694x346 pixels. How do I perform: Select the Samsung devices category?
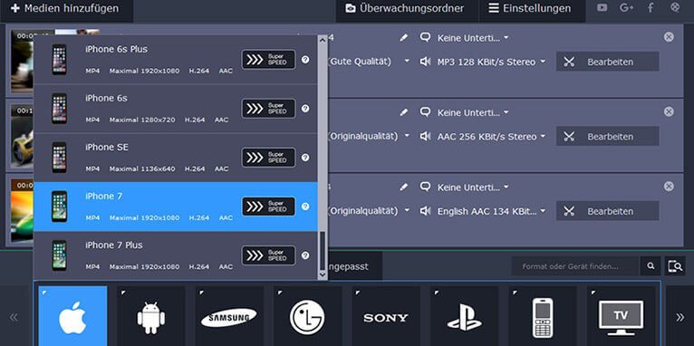(229, 316)
